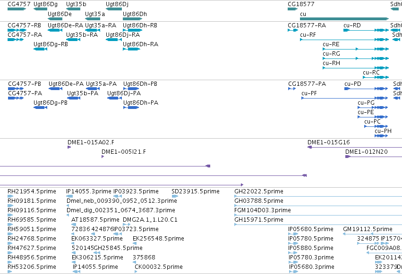Click protein CG4757-PA label
The width and height of the screenshot is (402, 274).
(x=25, y=93)
